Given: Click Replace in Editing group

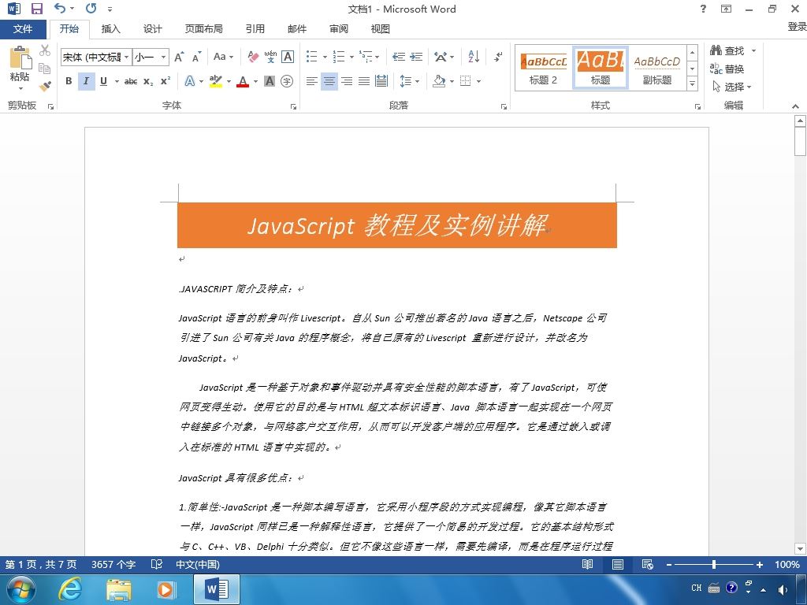Looking at the screenshot, I should pyautogui.click(x=727, y=69).
